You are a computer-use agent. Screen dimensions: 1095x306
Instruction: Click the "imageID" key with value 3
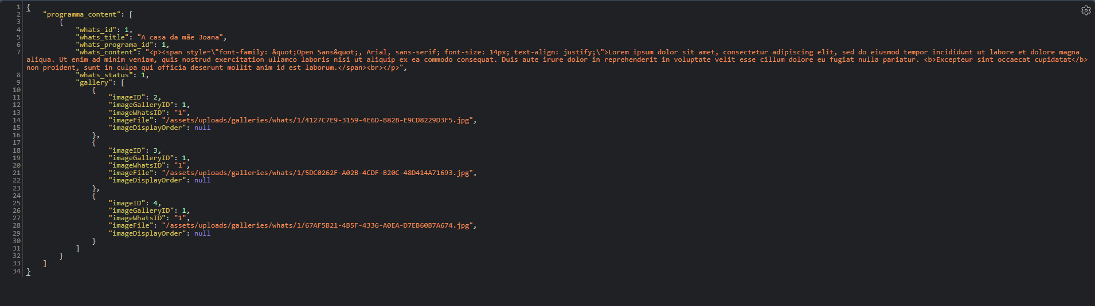[127, 150]
